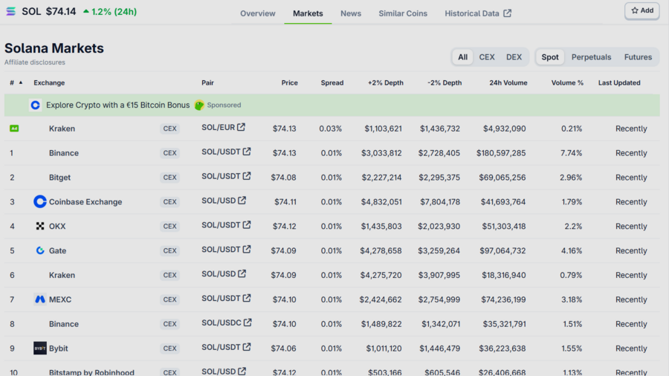
Task: Sort table by the # rank column arrow
Action: 21,82
